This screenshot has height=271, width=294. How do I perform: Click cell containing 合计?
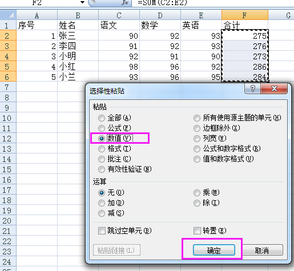coord(245,25)
